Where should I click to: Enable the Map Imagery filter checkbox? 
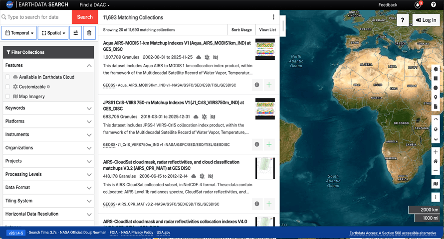click(x=7, y=96)
